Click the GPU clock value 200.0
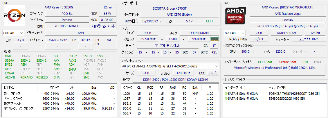Viewport: 328px width, 118px height. pyautogui.click(x=245, y=51)
